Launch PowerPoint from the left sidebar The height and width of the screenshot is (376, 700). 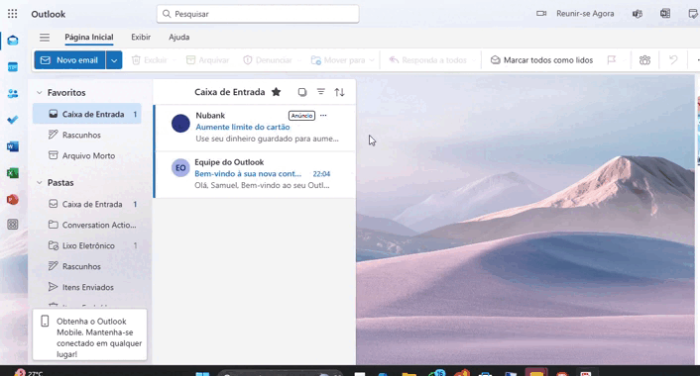(13, 199)
